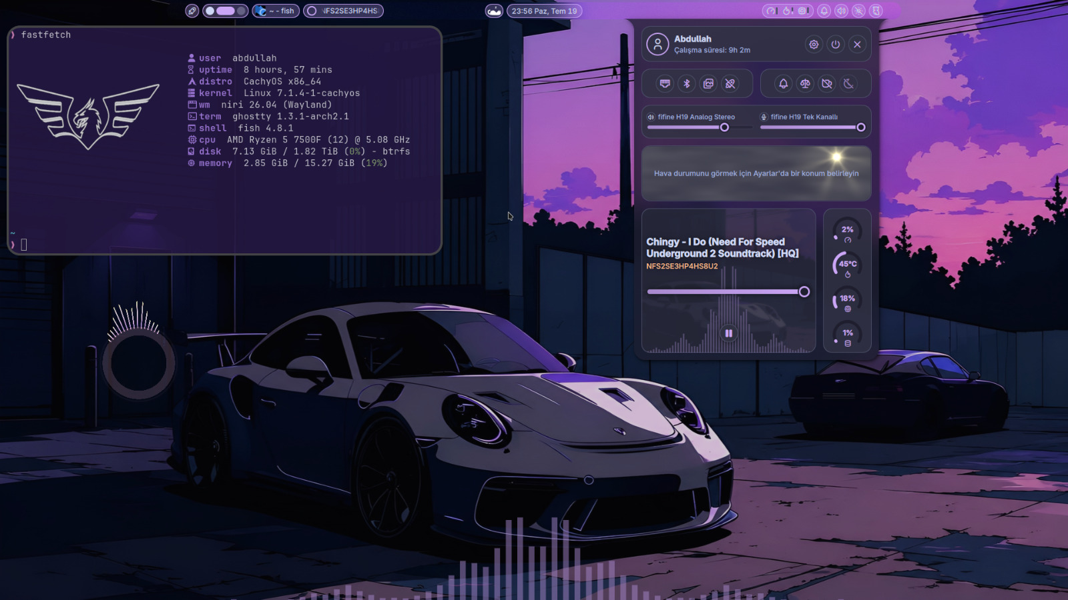
Task: Pause the Chingy - I Do track
Action: coord(729,333)
